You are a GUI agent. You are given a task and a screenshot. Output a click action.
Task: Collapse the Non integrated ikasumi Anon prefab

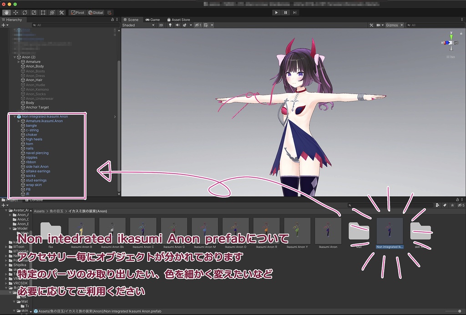click(x=14, y=116)
